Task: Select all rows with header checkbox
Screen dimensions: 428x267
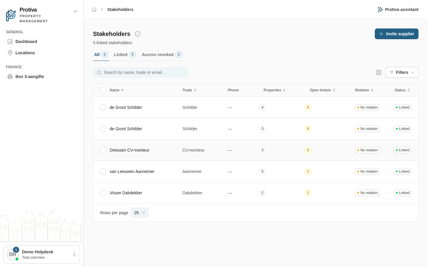Action: pyautogui.click(x=103, y=90)
